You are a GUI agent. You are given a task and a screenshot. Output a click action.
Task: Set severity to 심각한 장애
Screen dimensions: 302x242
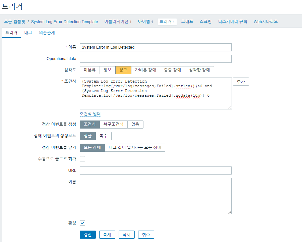click(199, 70)
